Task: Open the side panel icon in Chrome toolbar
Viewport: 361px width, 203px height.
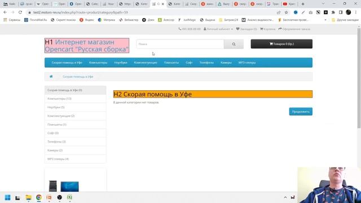Action: click(x=341, y=12)
